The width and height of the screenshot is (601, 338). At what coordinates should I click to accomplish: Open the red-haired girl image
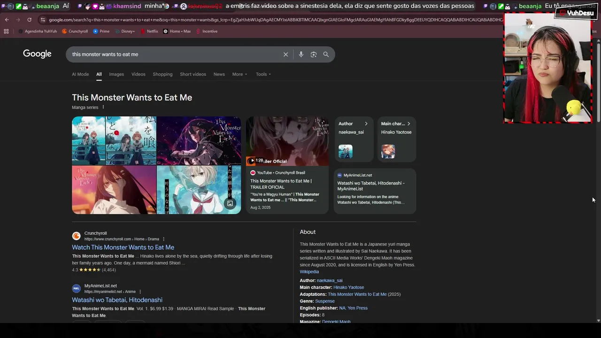(x=114, y=190)
